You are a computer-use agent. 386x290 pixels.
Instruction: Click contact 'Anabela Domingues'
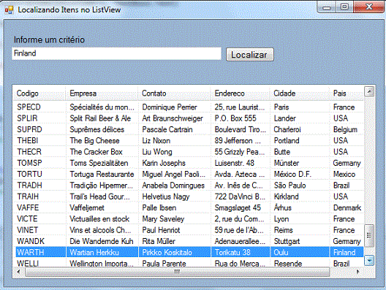click(x=173, y=186)
